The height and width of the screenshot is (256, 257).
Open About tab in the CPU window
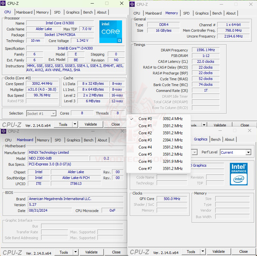[102, 12]
